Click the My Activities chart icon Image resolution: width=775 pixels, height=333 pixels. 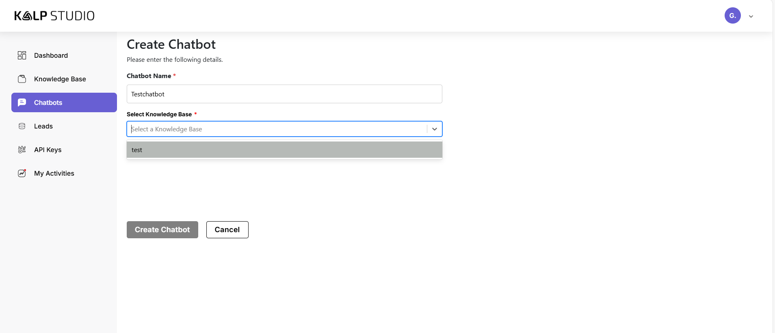point(22,173)
